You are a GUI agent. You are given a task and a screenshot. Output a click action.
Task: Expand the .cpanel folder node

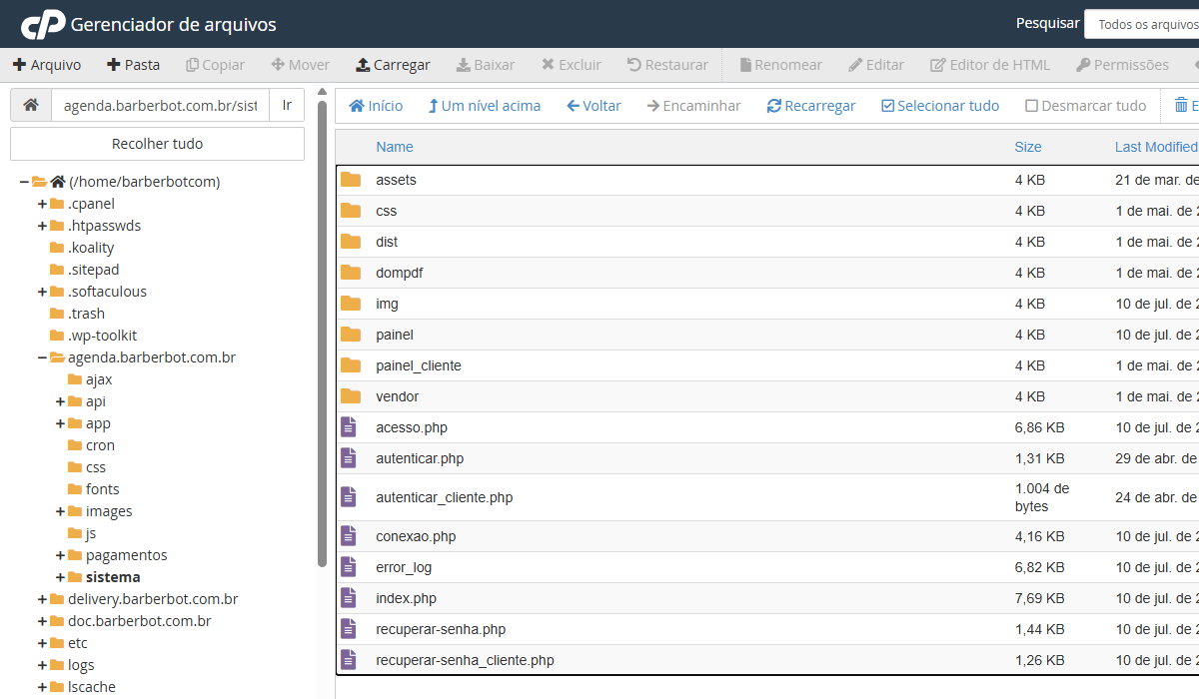pos(43,204)
